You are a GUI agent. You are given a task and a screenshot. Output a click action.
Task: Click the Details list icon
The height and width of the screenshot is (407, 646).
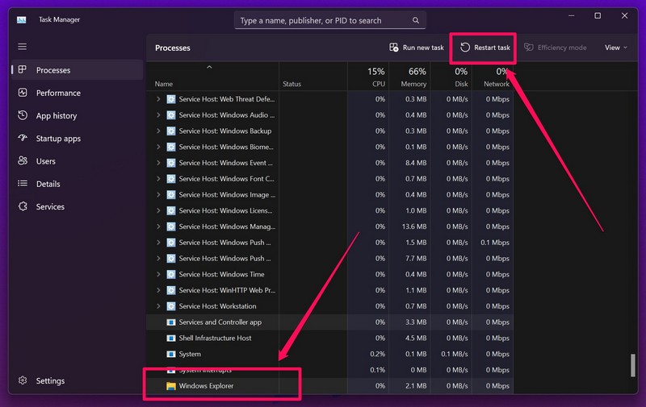coord(22,184)
